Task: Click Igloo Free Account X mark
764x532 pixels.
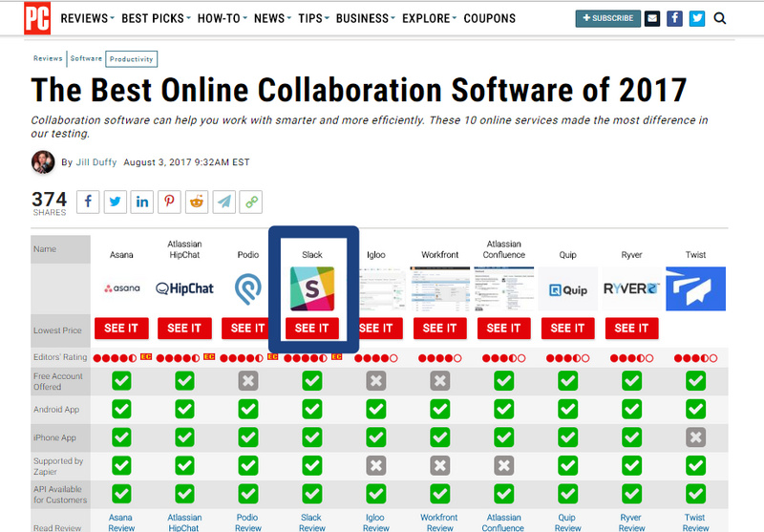Action: tap(376, 381)
